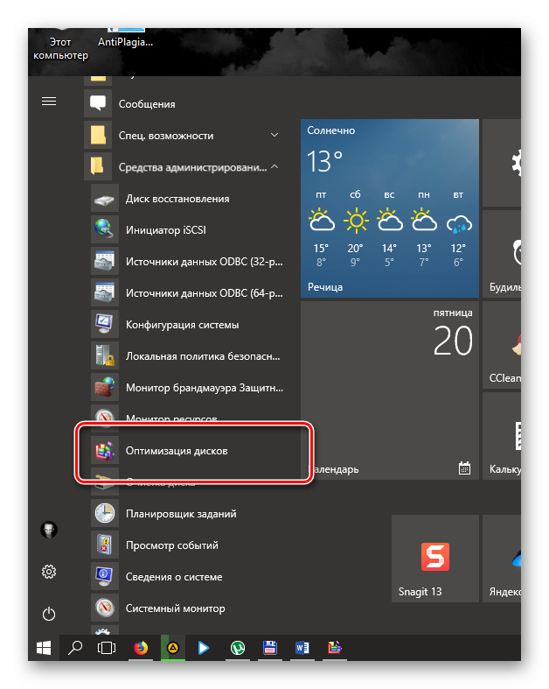Expand the Спец. возможности folder
Image resolution: width=549 pixels, height=689 pixels.
point(184,136)
